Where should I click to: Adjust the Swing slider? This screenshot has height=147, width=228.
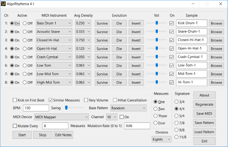66,108
